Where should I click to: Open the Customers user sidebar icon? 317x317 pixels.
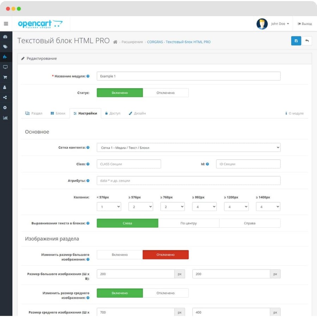tap(5, 87)
